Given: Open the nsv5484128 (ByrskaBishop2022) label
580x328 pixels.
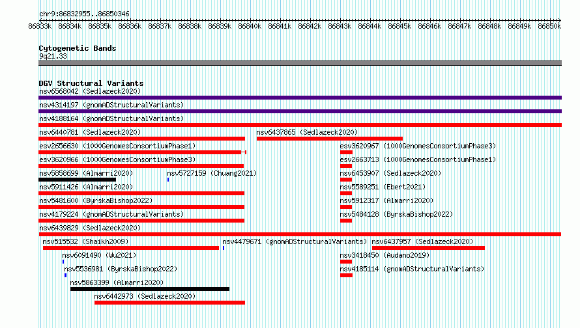Looking at the screenshot, I should [396, 214].
